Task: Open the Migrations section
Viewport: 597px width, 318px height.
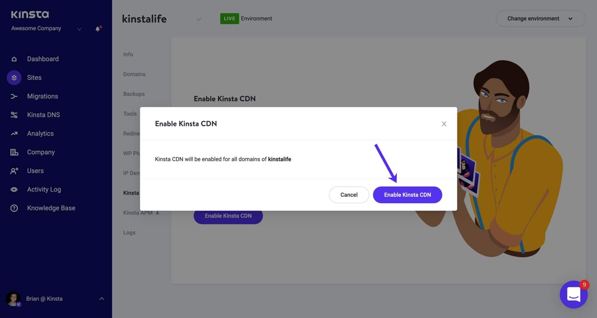Action: [42, 96]
